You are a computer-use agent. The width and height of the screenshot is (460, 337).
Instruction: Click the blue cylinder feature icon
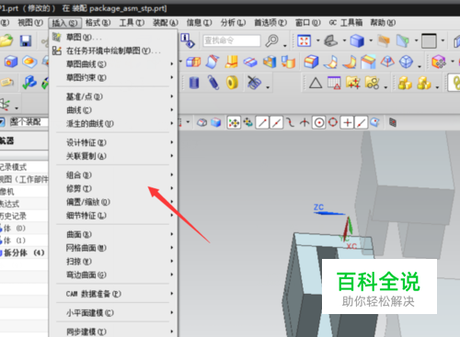point(194,83)
